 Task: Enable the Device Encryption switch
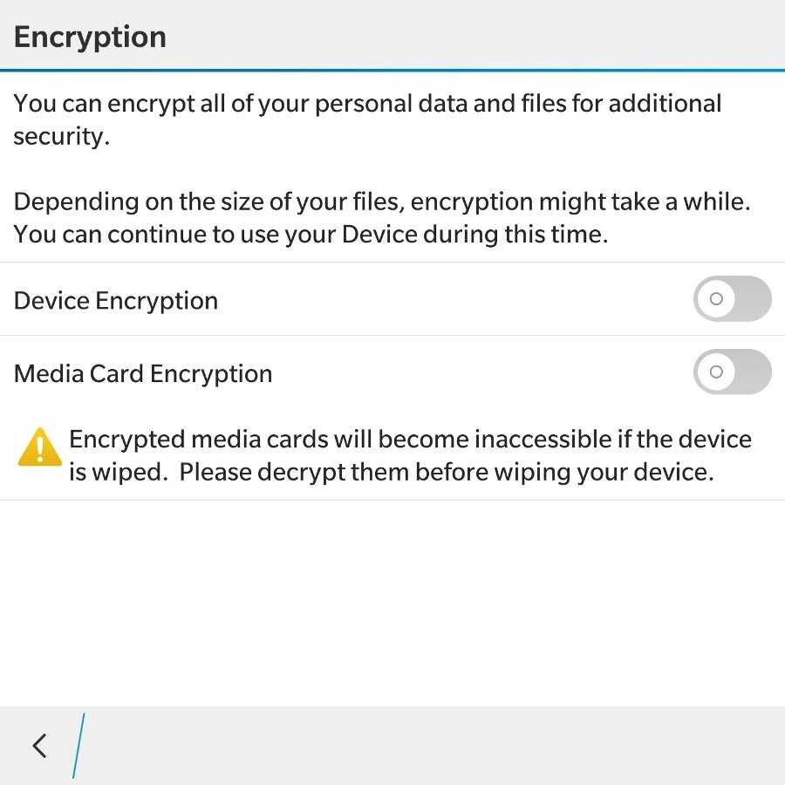(x=733, y=299)
